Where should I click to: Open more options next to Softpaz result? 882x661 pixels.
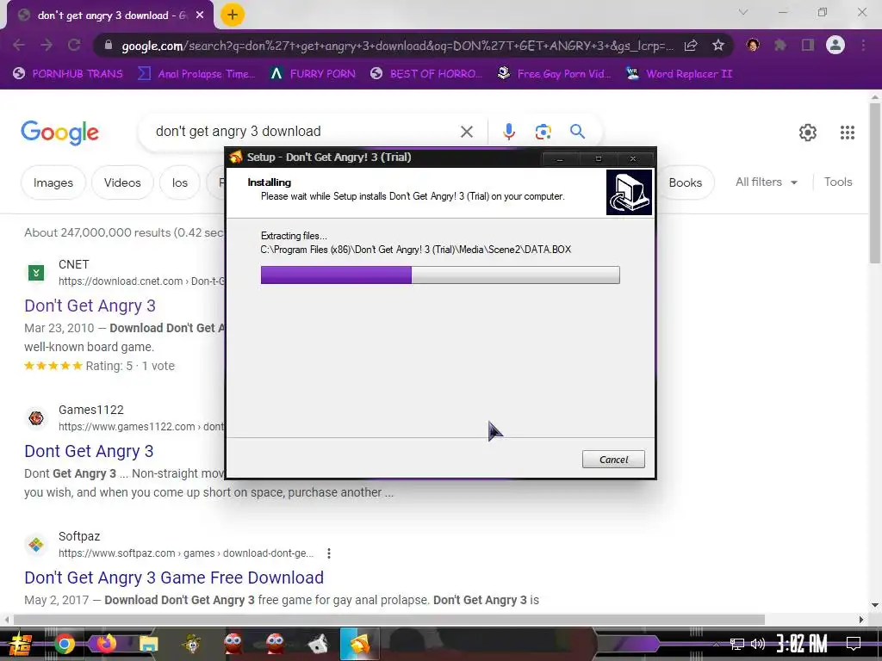[x=328, y=553]
